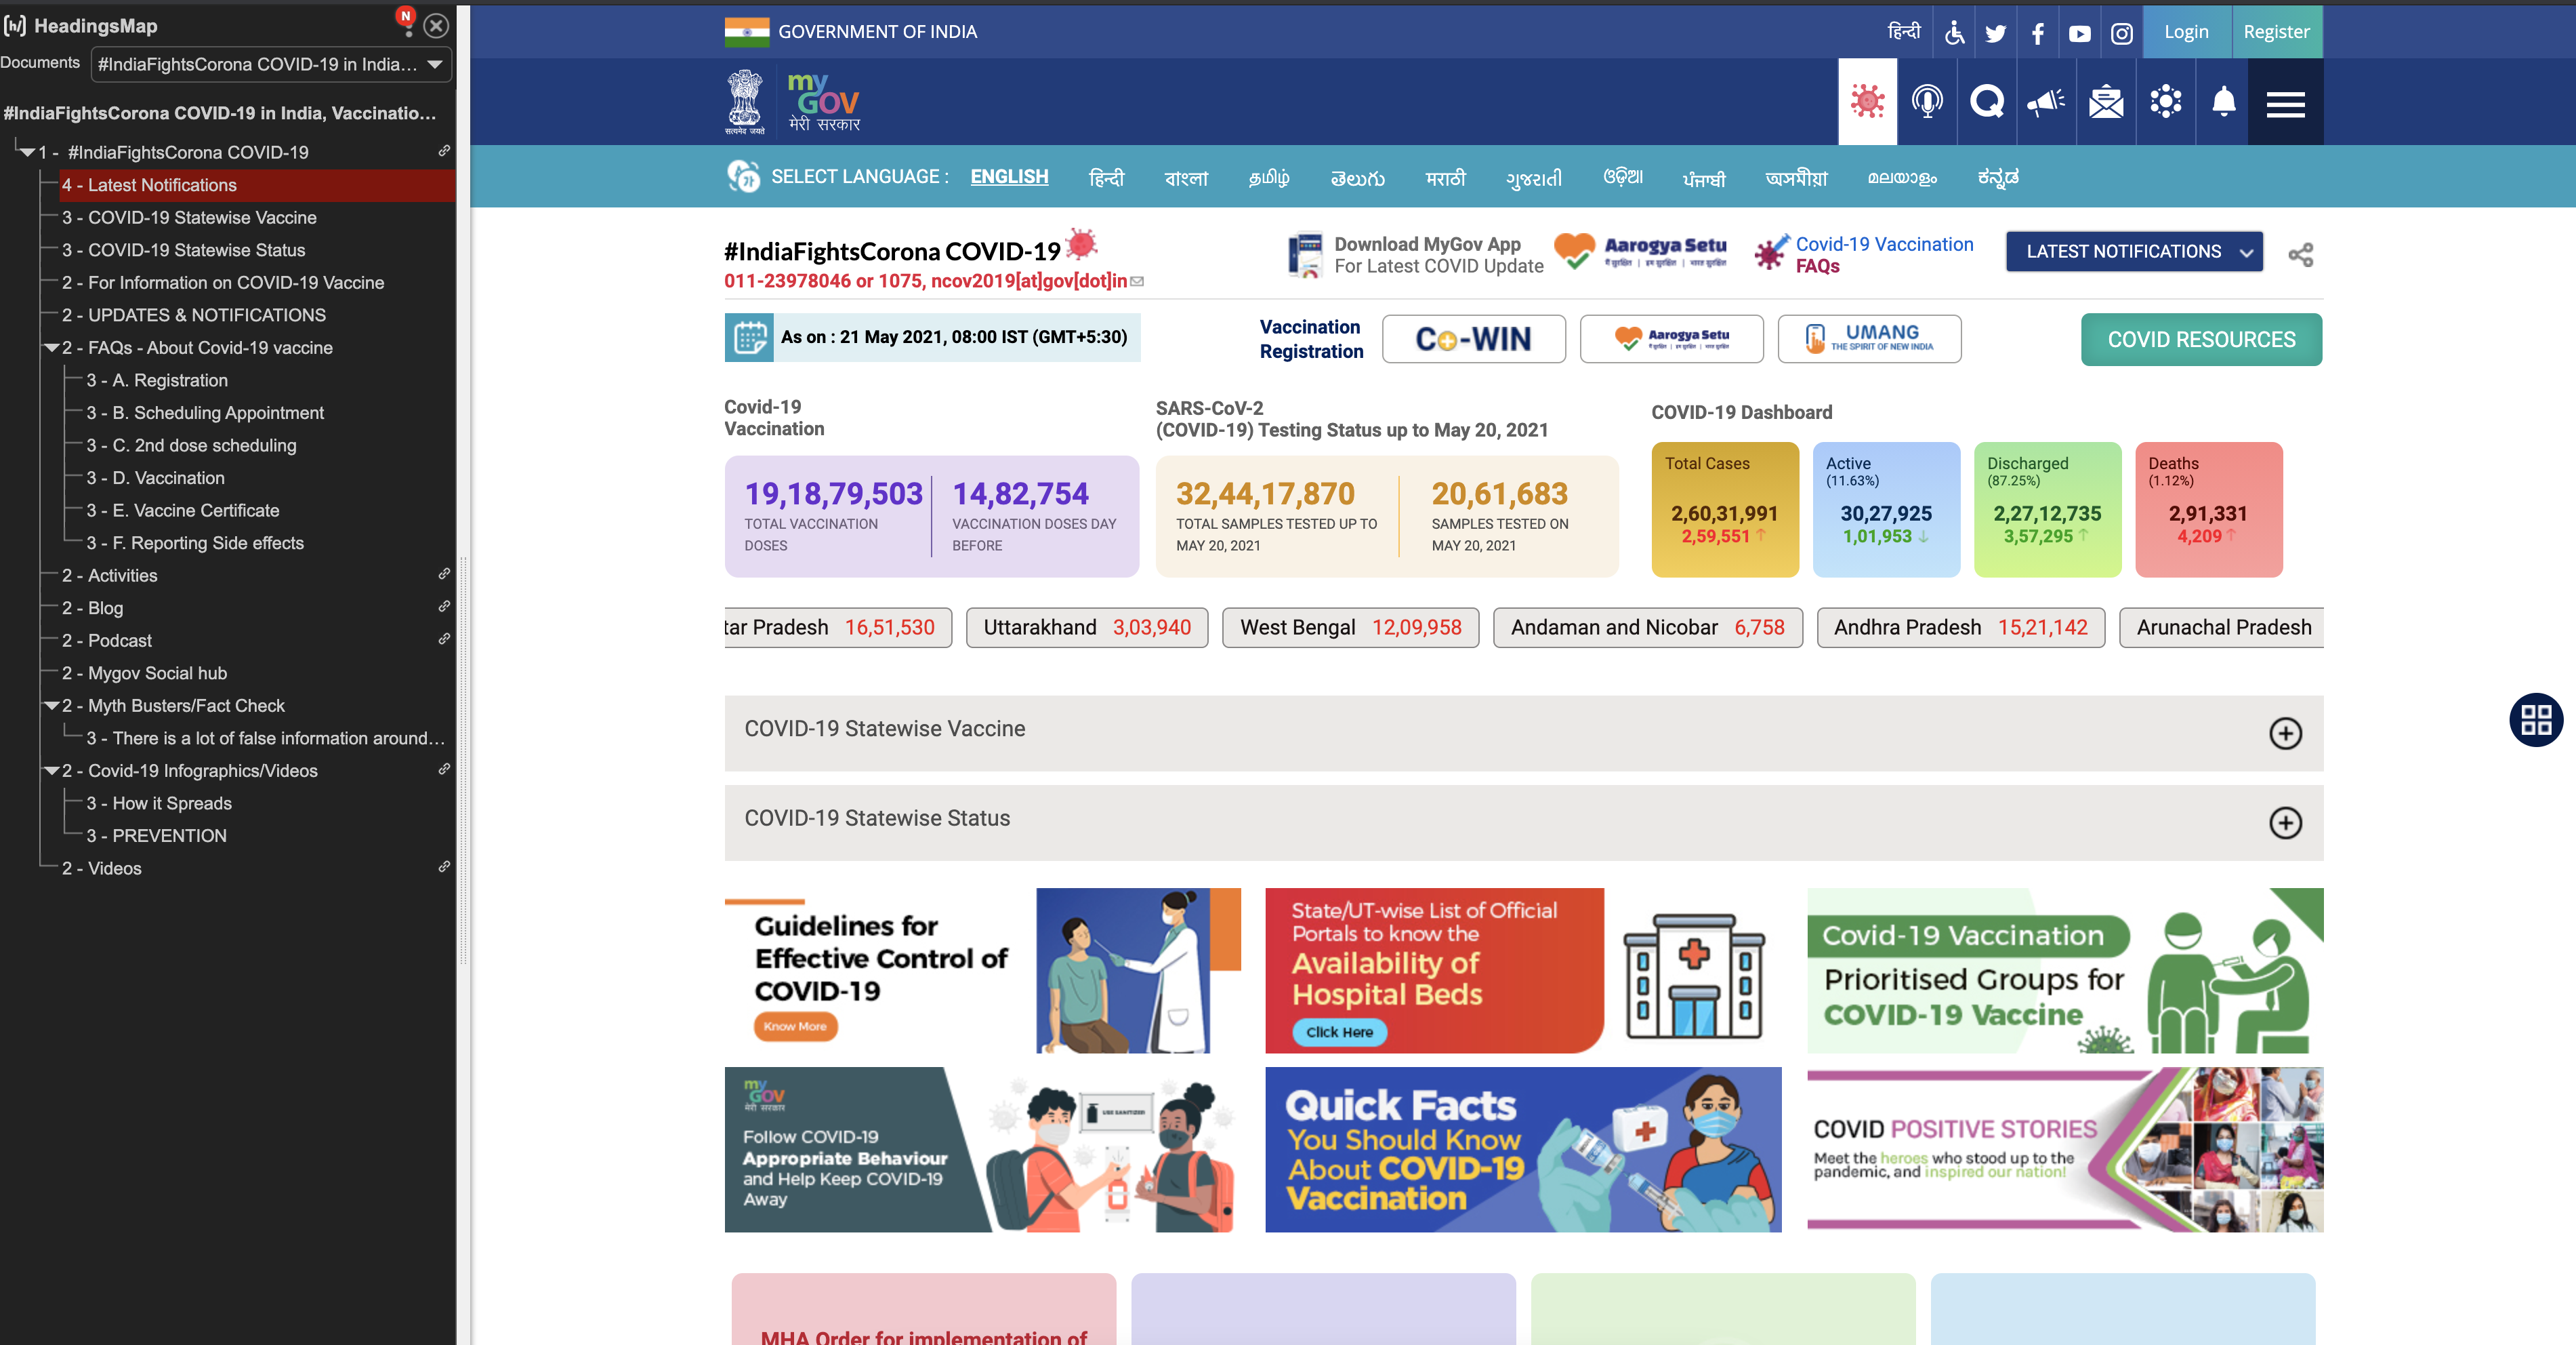
Task: Open Aarogya Setu registration button
Action: [1671, 339]
